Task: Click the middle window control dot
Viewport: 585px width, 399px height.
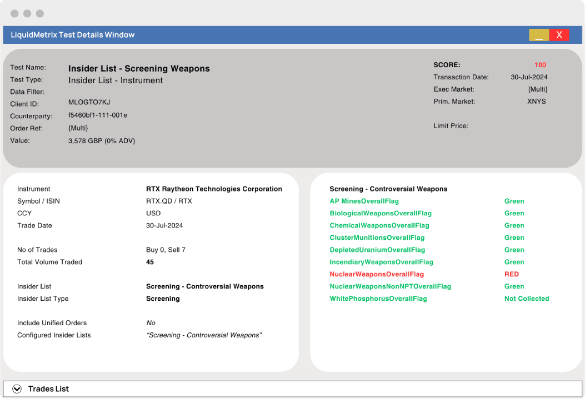Action: click(27, 13)
